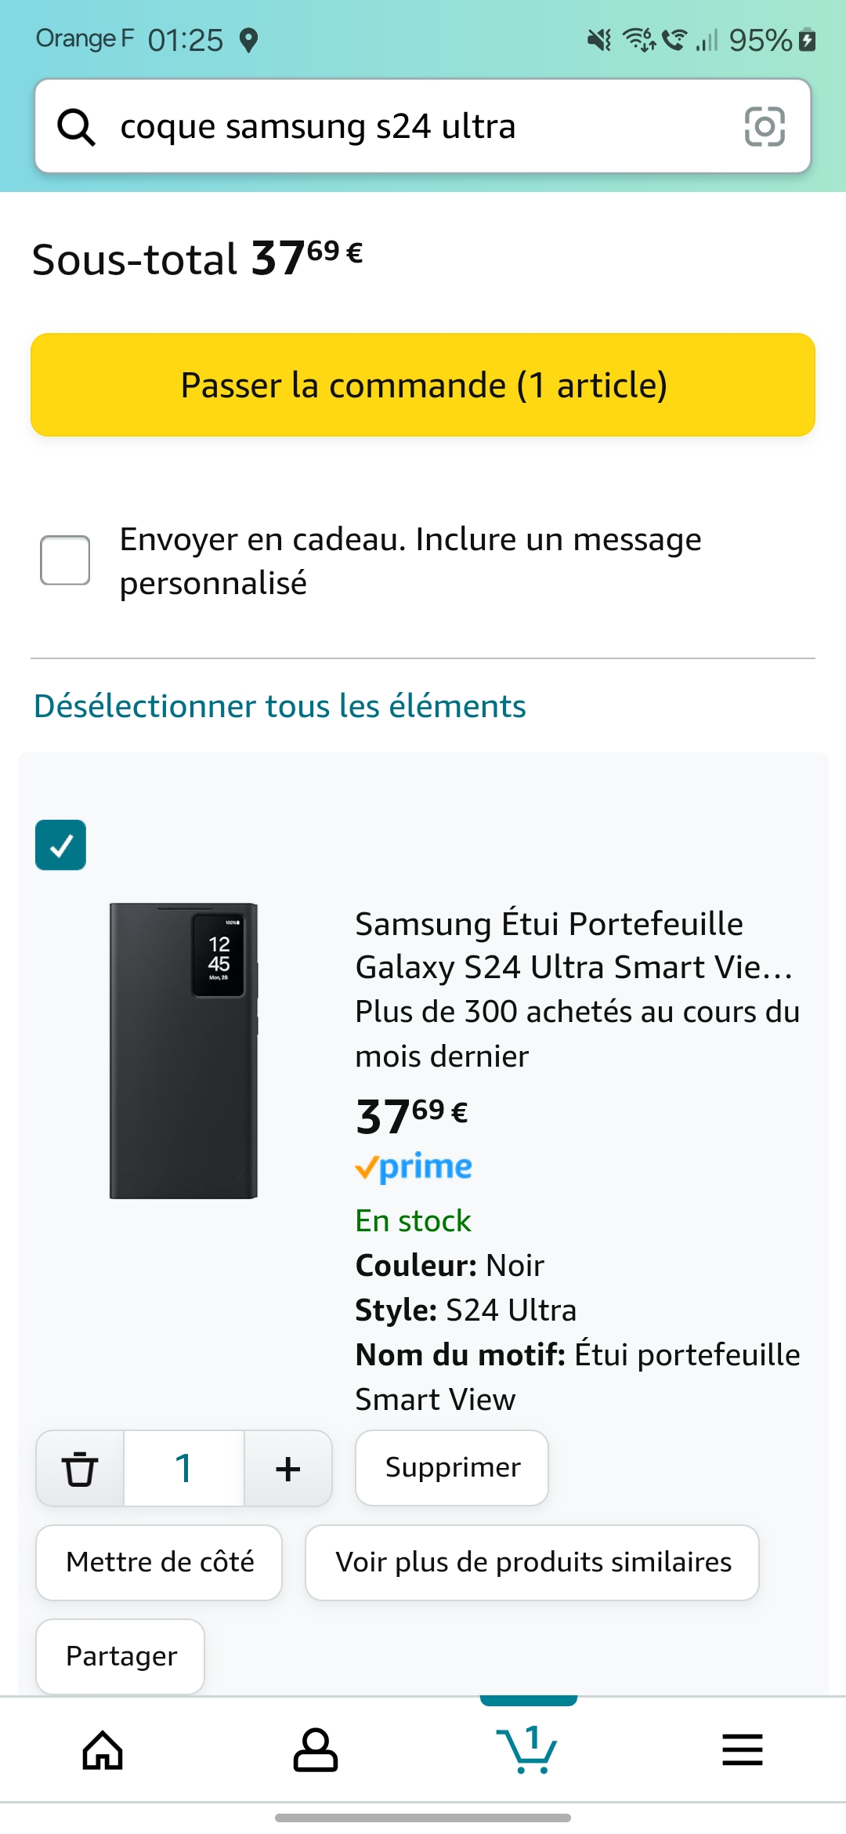Image resolution: width=846 pixels, height=1834 pixels.
Task: Uncheck the selected item checkbox
Action: click(60, 845)
